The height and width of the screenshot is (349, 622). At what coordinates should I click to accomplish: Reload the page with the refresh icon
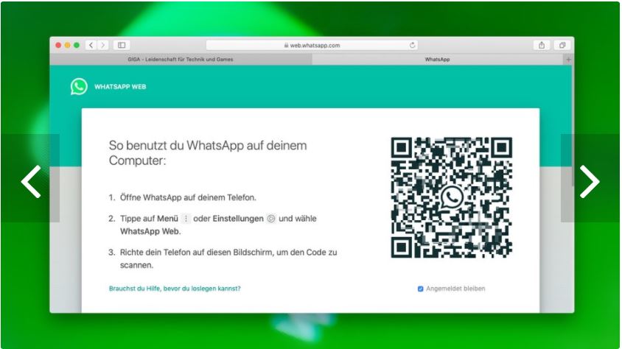(x=413, y=45)
